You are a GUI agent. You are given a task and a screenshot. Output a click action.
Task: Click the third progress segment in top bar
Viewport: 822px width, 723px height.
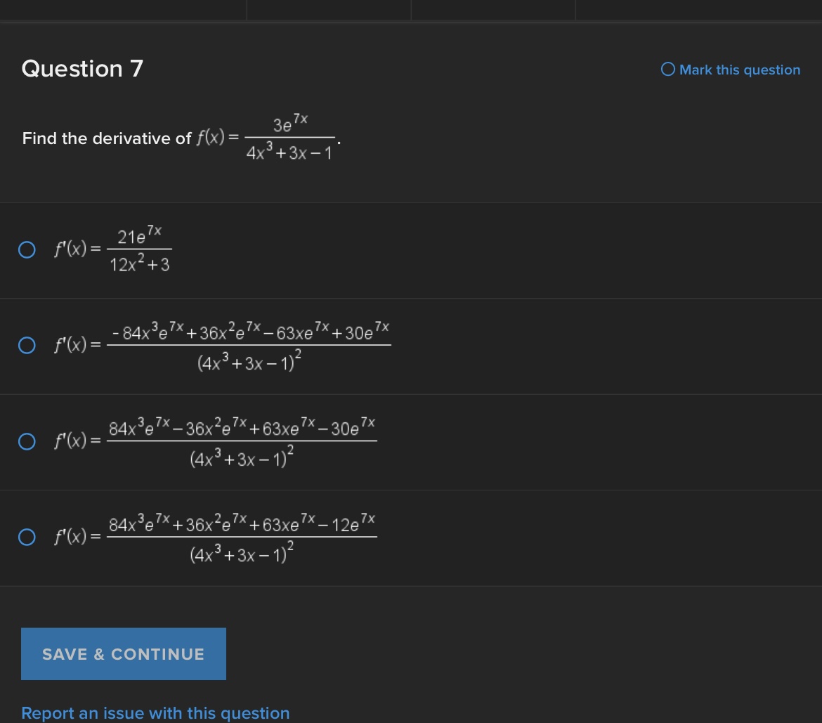[493, 10]
